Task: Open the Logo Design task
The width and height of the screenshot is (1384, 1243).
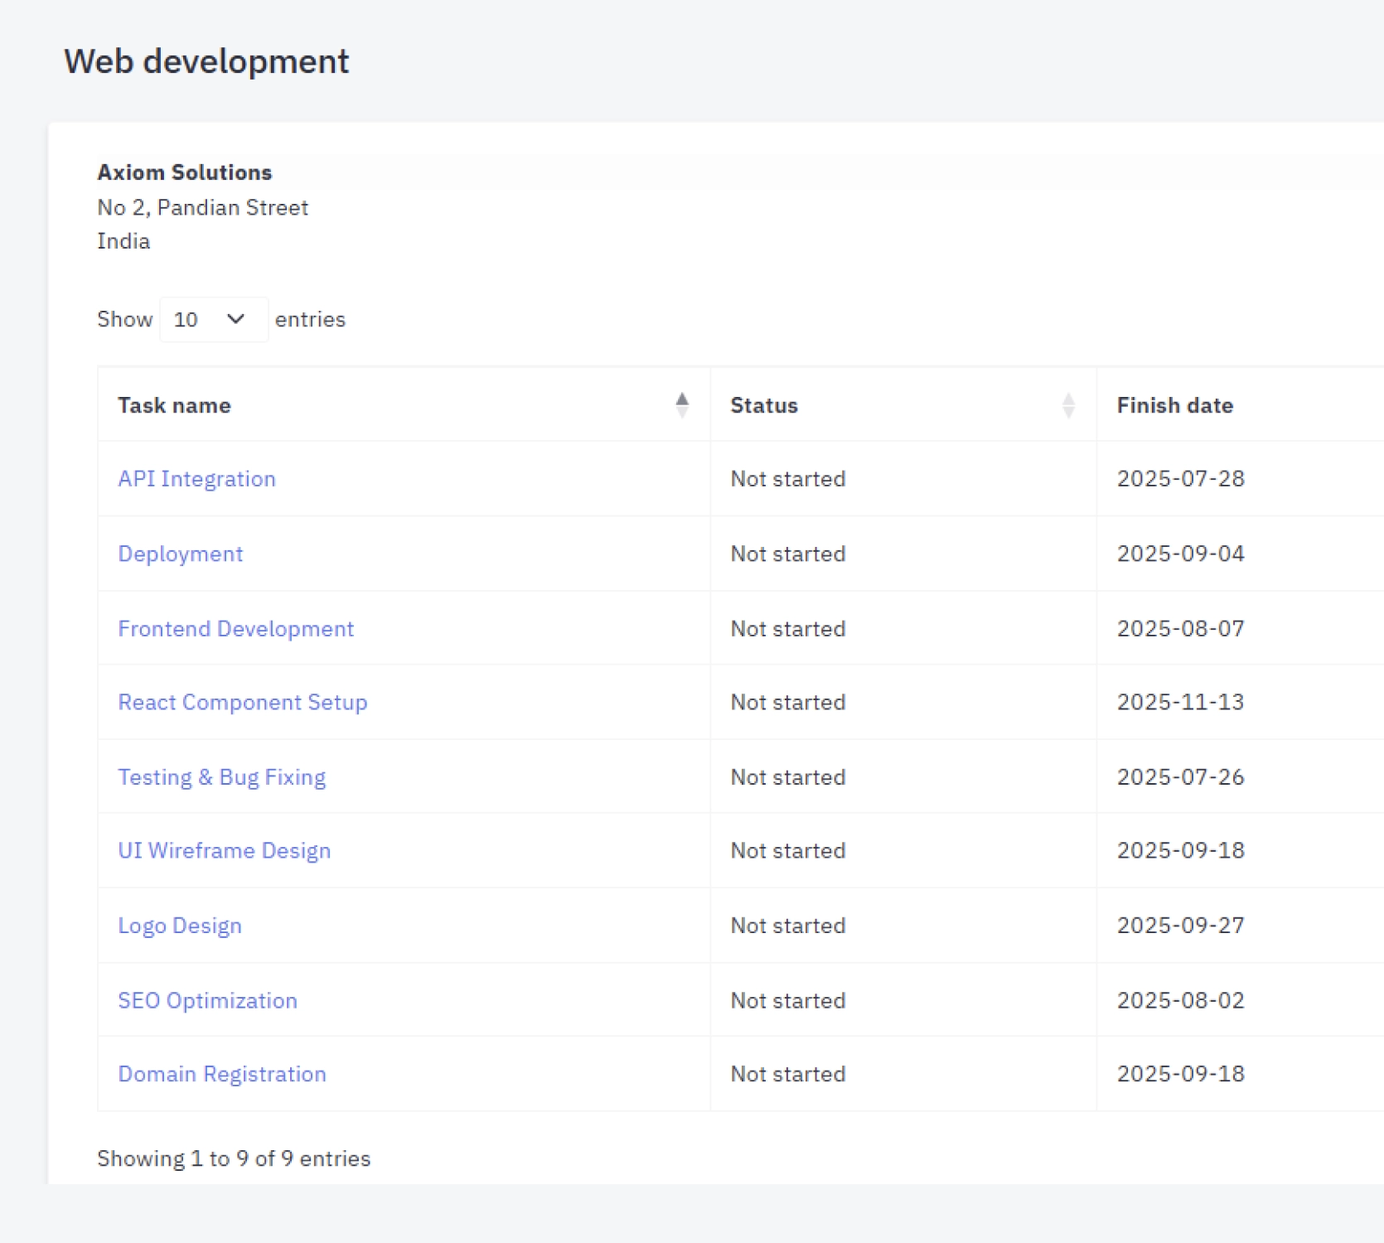Action: 180,926
